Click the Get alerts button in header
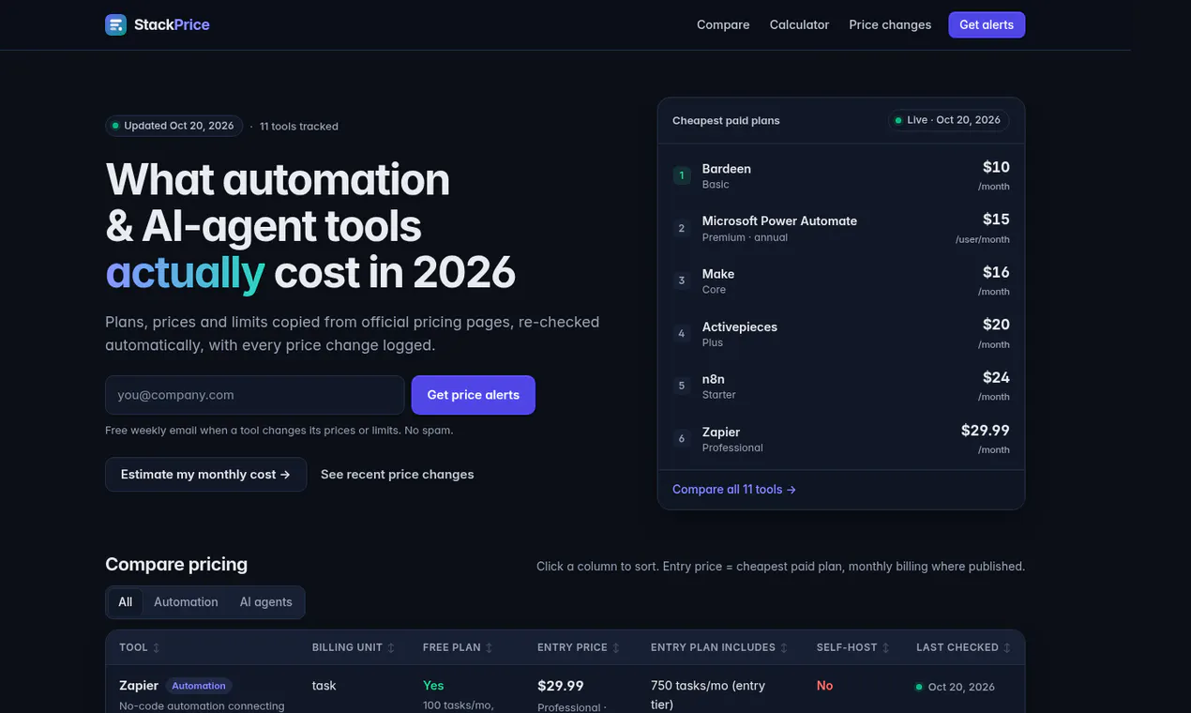The height and width of the screenshot is (713, 1191). (x=987, y=24)
